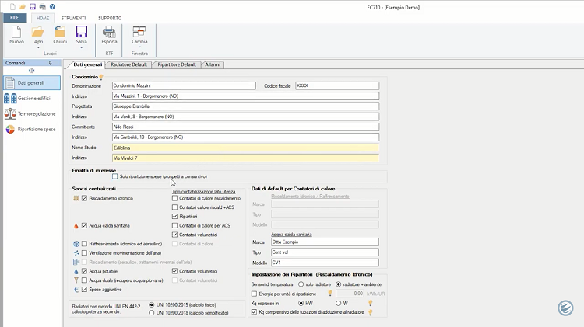584x327 pixels.
Task: Click the Chiudi folder icon
Action: coord(60,32)
